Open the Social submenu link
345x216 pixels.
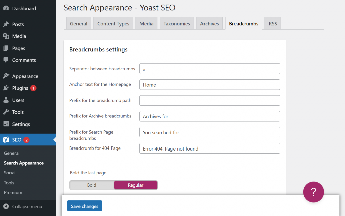pos(10,173)
